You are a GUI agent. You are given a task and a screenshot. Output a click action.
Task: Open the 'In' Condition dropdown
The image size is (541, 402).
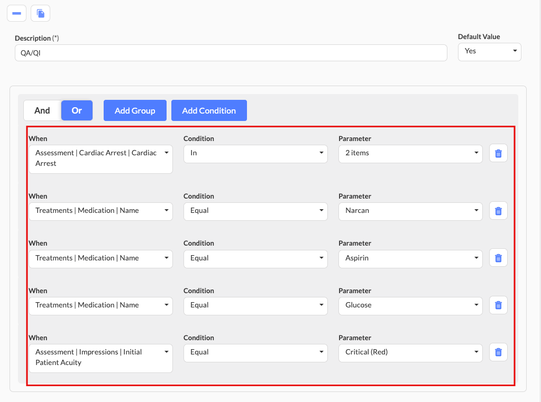(255, 154)
